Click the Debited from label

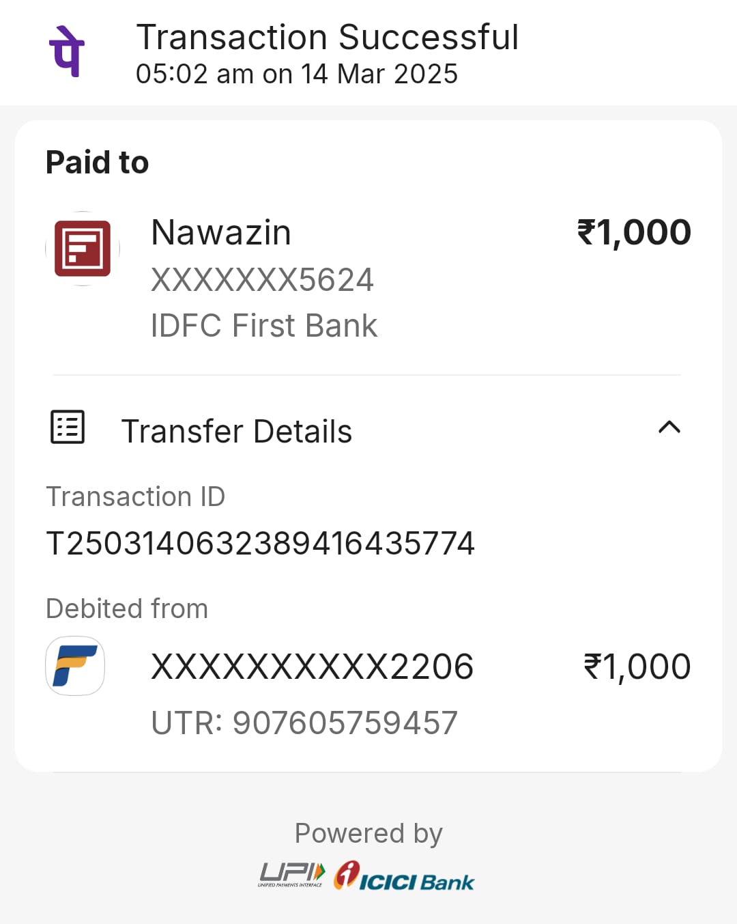[x=127, y=608]
